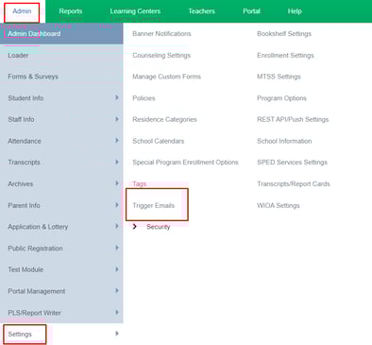Click the arrow beside Settings
Viewport: 372px width, 345px height.
[117, 334]
